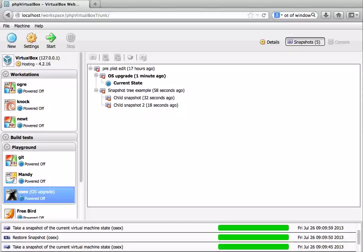Click the Show Snapshot Details toolbar icon
The image size is (363, 252).
pos(142,57)
